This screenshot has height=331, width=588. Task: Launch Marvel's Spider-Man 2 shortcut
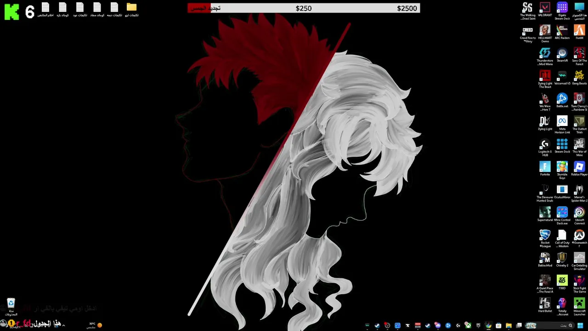click(579, 193)
